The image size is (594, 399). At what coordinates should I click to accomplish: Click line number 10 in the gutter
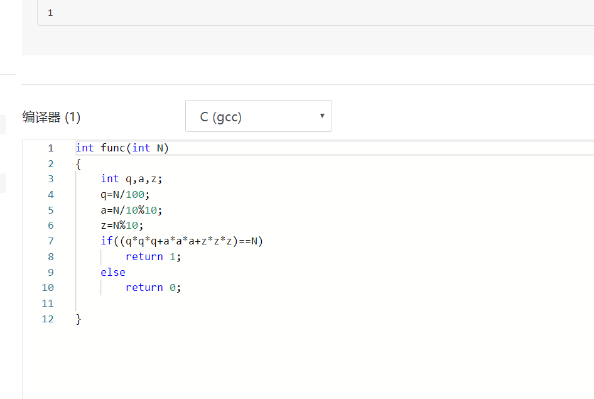coord(48,287)
